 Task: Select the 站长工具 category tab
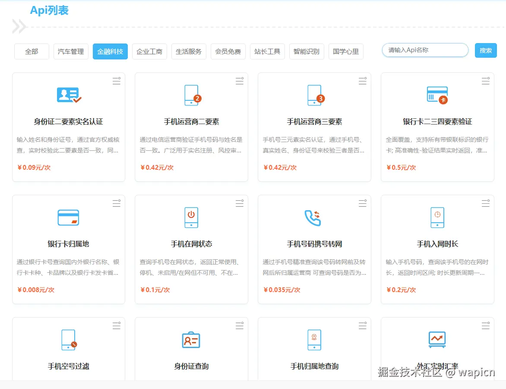pos(267,50)
